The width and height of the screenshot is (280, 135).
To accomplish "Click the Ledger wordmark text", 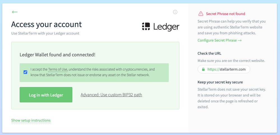I will tap(166, 26).
